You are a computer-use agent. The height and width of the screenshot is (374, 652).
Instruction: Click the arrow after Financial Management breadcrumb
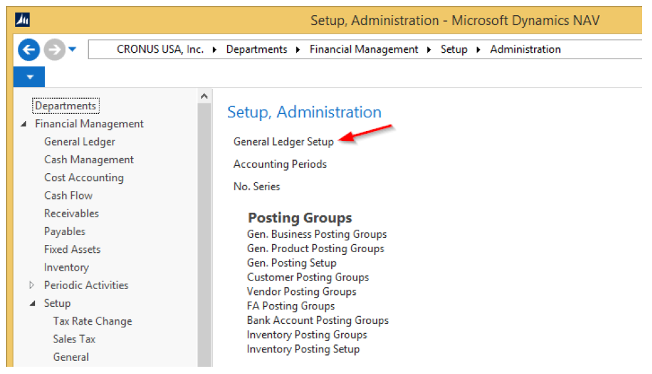pyautogui.click(x=429, y=50)
